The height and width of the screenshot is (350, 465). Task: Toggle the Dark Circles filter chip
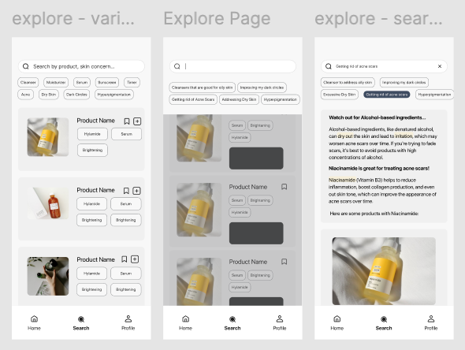click(76, 95)
